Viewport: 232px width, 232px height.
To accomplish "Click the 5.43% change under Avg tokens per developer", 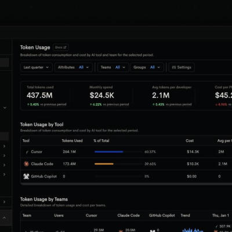I will click(x=158, y=104).
